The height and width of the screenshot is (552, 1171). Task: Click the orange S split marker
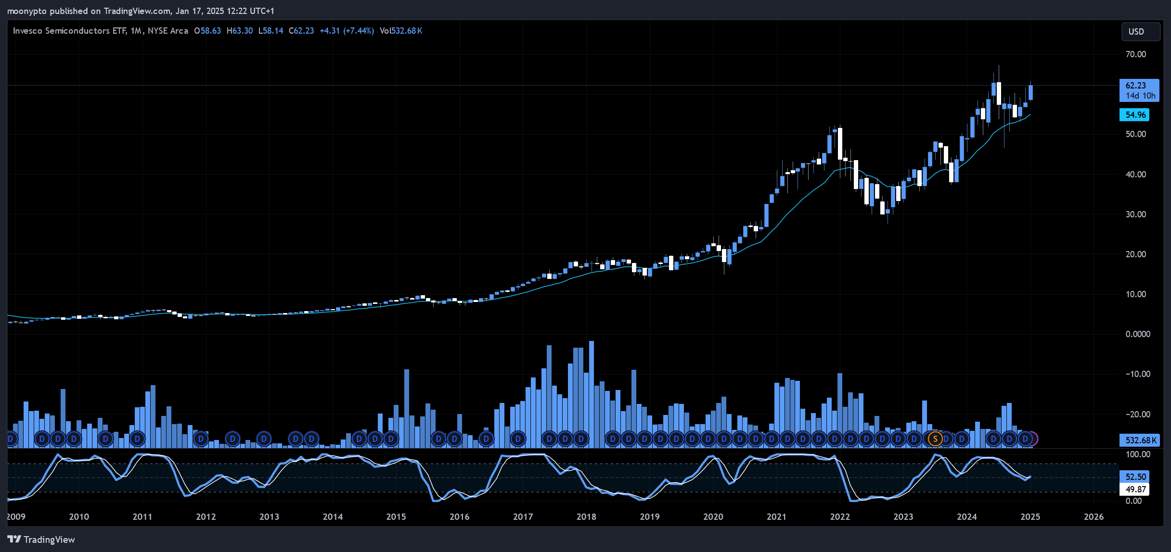coord(935,439)
